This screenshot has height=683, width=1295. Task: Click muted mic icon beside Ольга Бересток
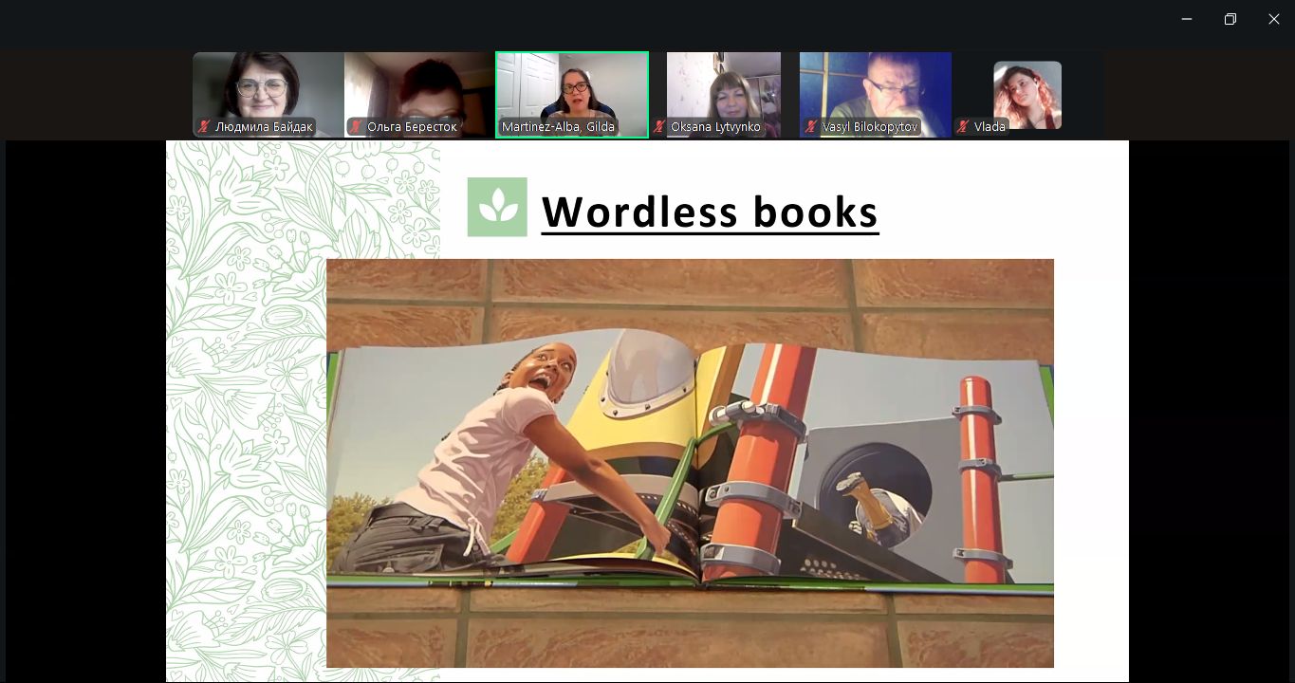coord(355,127)
